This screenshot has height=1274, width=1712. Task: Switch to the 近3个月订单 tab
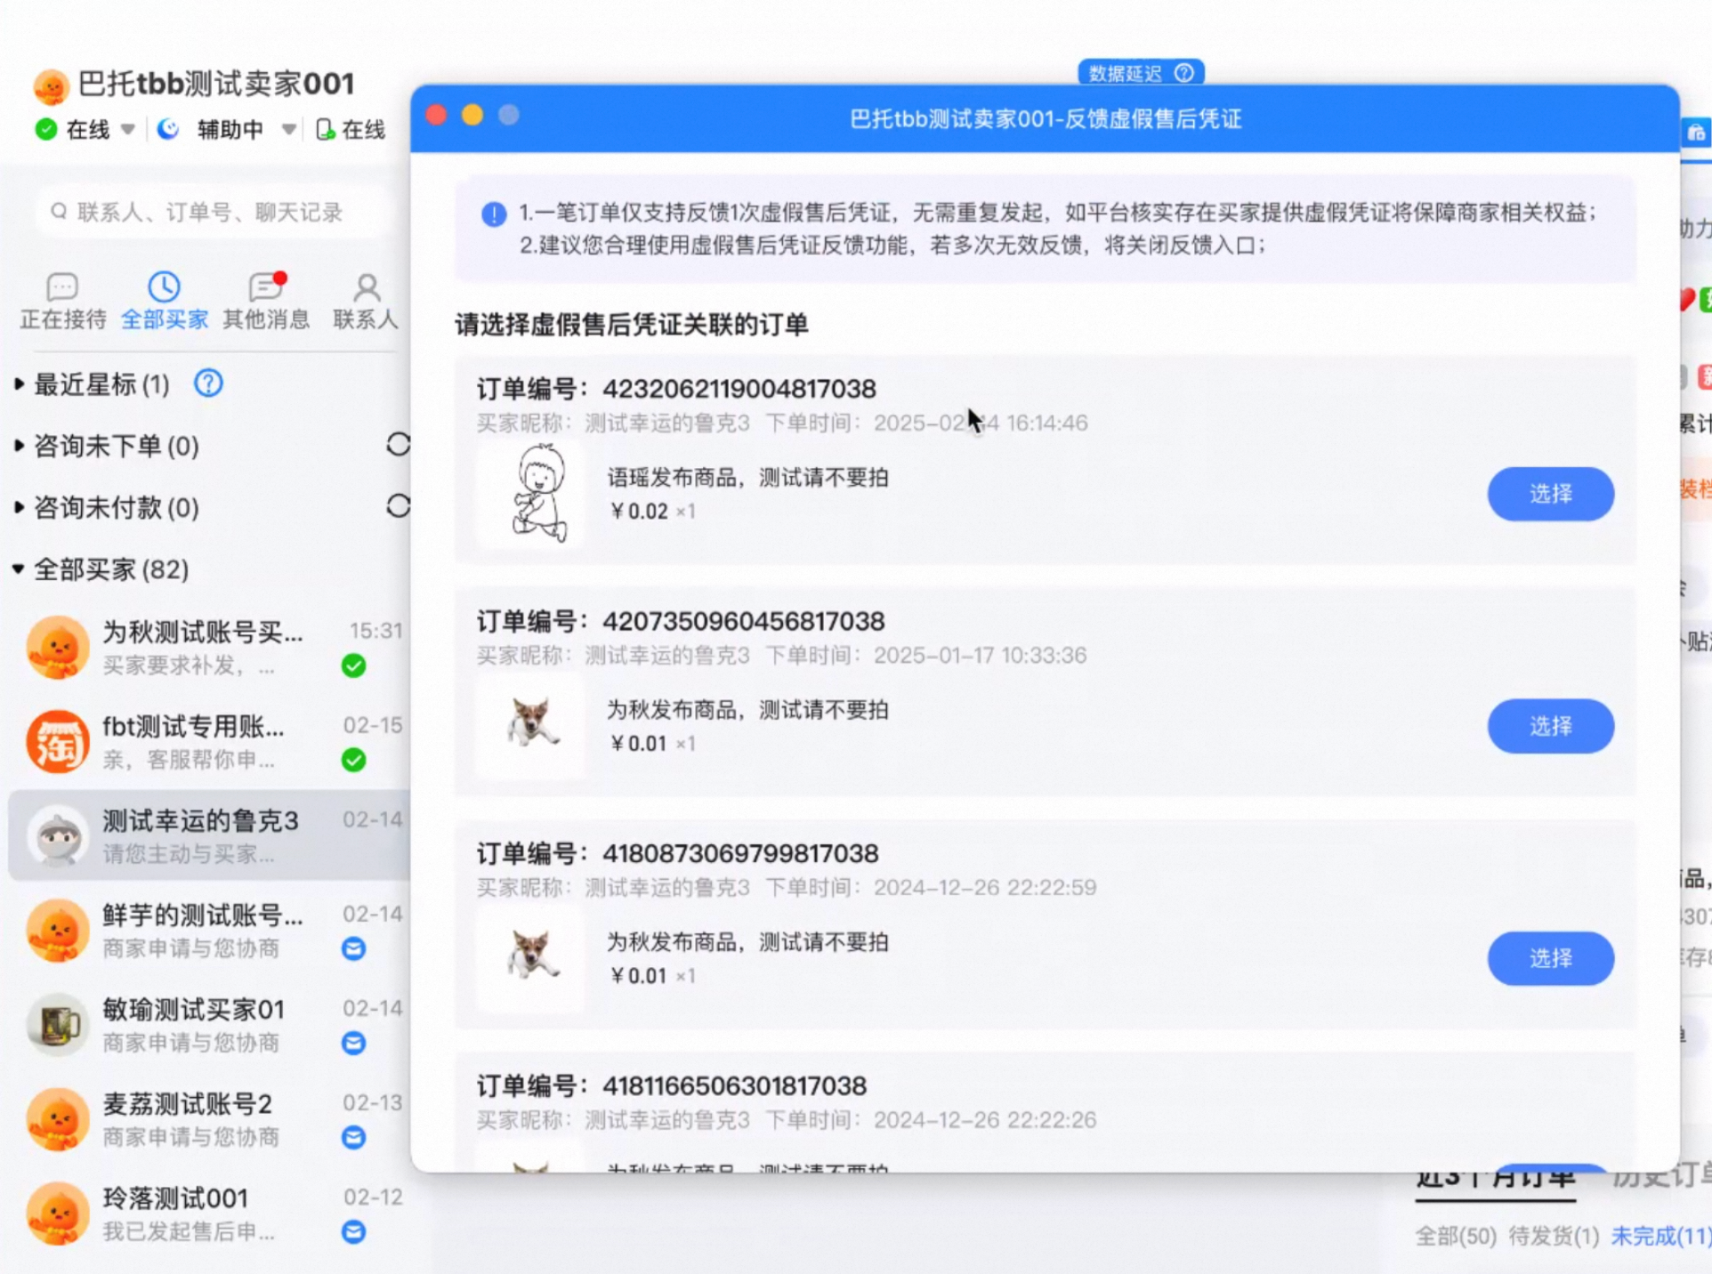coord(1495,1179)
